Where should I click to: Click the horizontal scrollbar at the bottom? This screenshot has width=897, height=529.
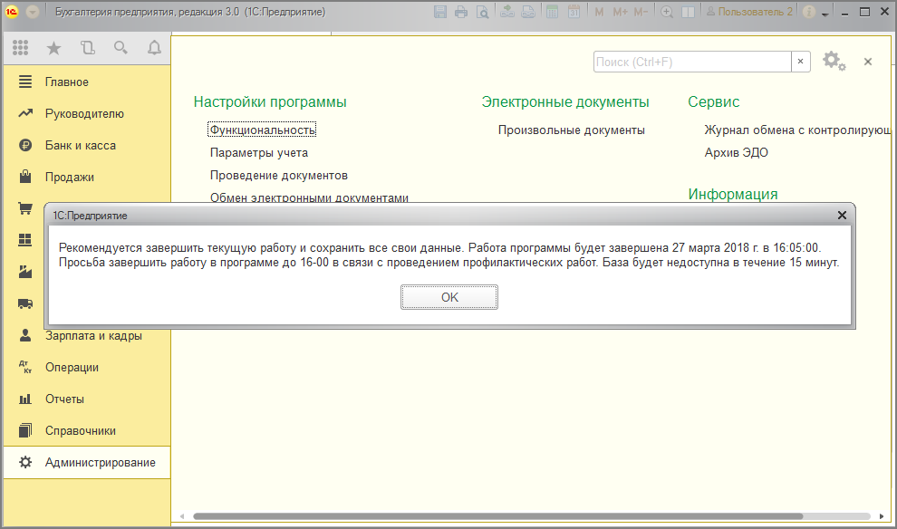[x=498, y=516]
